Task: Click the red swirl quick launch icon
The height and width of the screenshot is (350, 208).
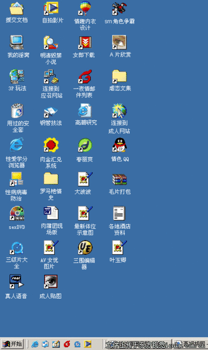Action: click(x=67, y=344)
